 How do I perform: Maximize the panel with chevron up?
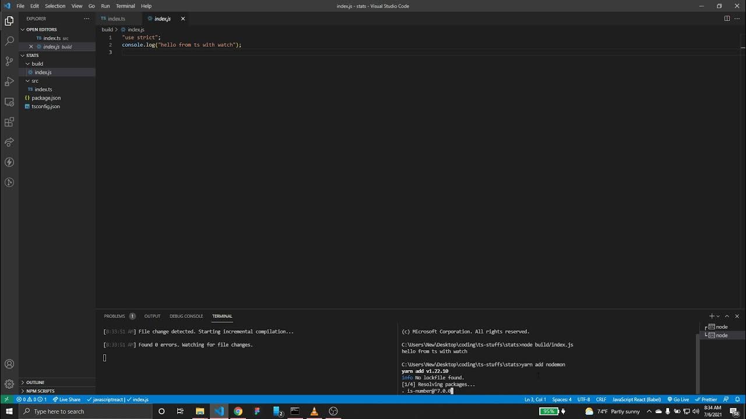coord(727,316)
